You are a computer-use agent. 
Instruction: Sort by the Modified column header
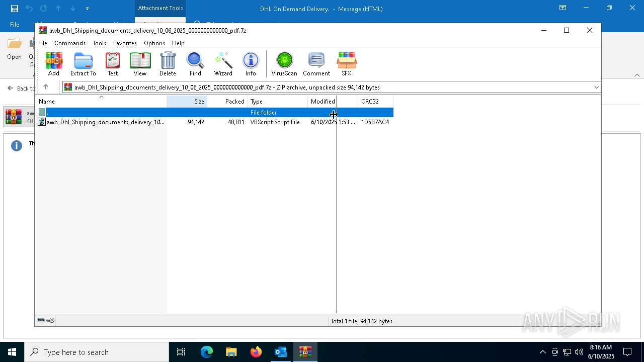point(333,102)
